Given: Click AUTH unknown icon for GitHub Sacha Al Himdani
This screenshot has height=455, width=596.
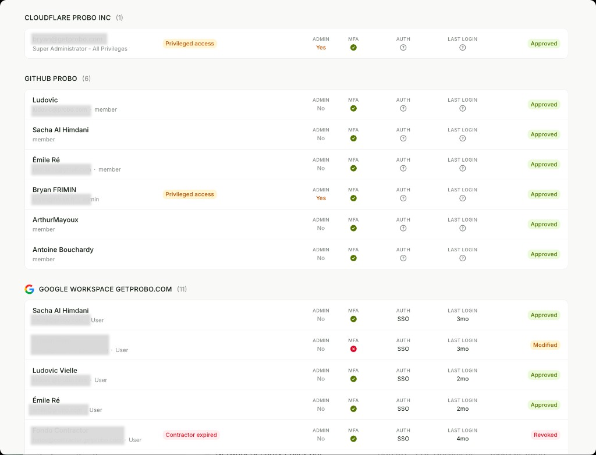Looking at the screenshot, I should pyautogui.click(x=403, y=138).
